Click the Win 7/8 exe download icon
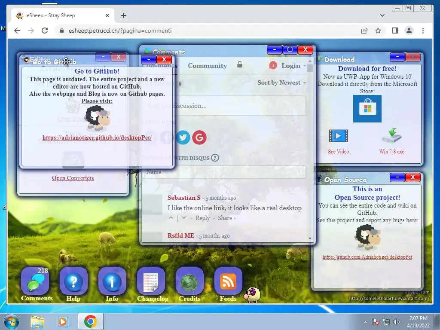The image size is (440, 330). [x=392, y=136]
